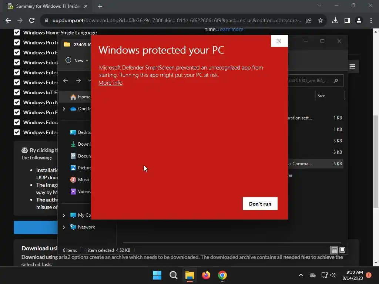This screenshot has height=284, width=379.
Task: Close the Summary for Windows 11 tab
Action: pyautogui.click(x=86, y=6)
